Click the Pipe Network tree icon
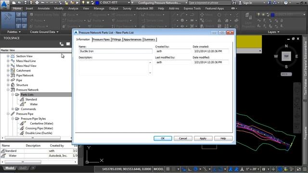 click(x=13, y=75)
